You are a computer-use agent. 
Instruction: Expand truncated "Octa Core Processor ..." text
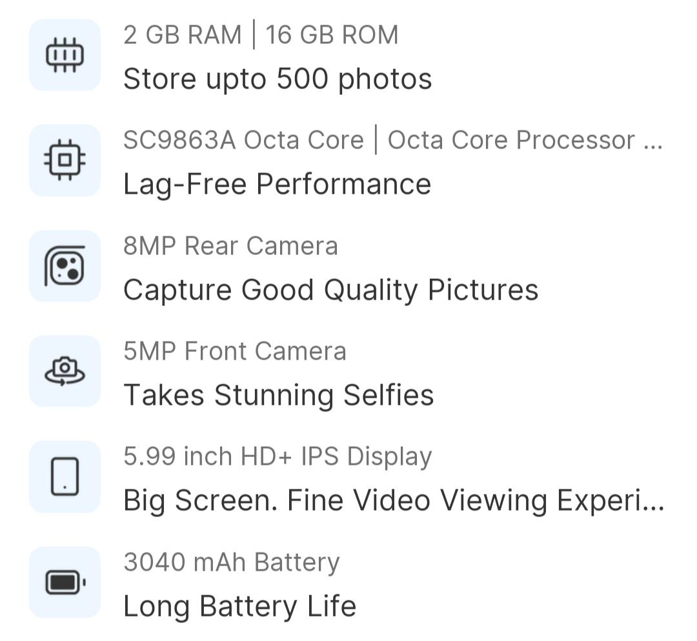[525, 140]
